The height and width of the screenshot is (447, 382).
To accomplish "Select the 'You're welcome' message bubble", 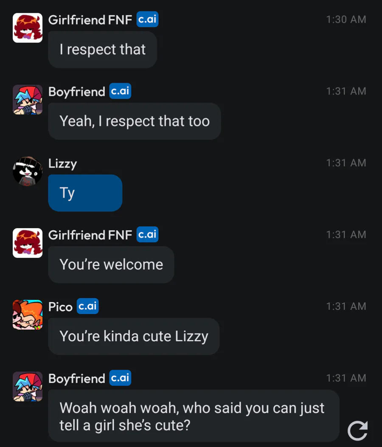I will [x=111, y=265].
